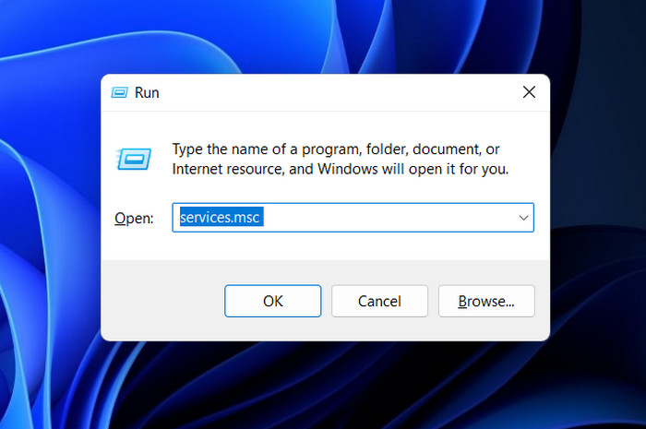Click the "Run" title text

coord(147,92)
